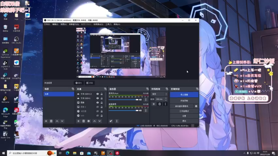The width and height of the screenshot is (278, 156).
Task: Open Mic/Aux channel kebab menu
Action: 146,100
